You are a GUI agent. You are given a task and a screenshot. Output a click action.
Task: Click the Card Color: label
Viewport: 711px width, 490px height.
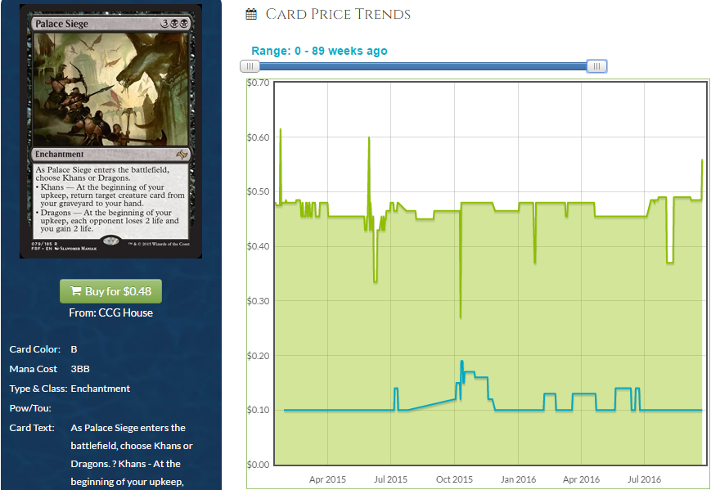[x=35, y=349]
